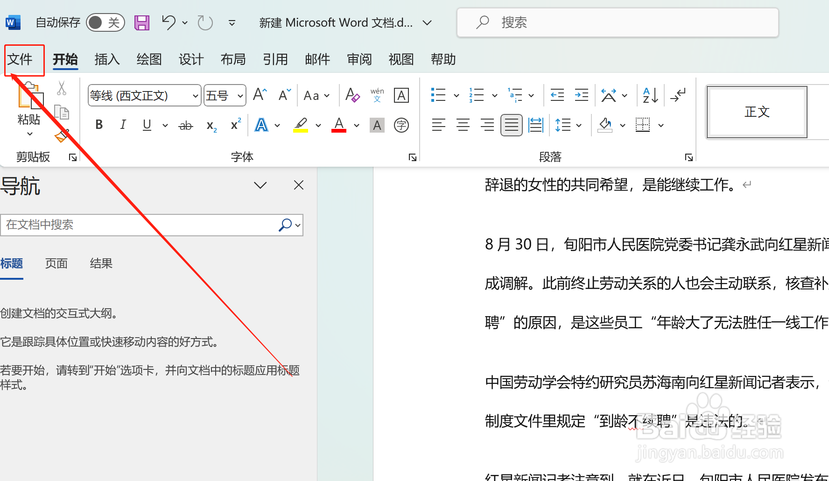Viewport: 829px width, 481px height.
Task: Toggle bold formatting
Action: pyautogui.click(x=98, y=125)
